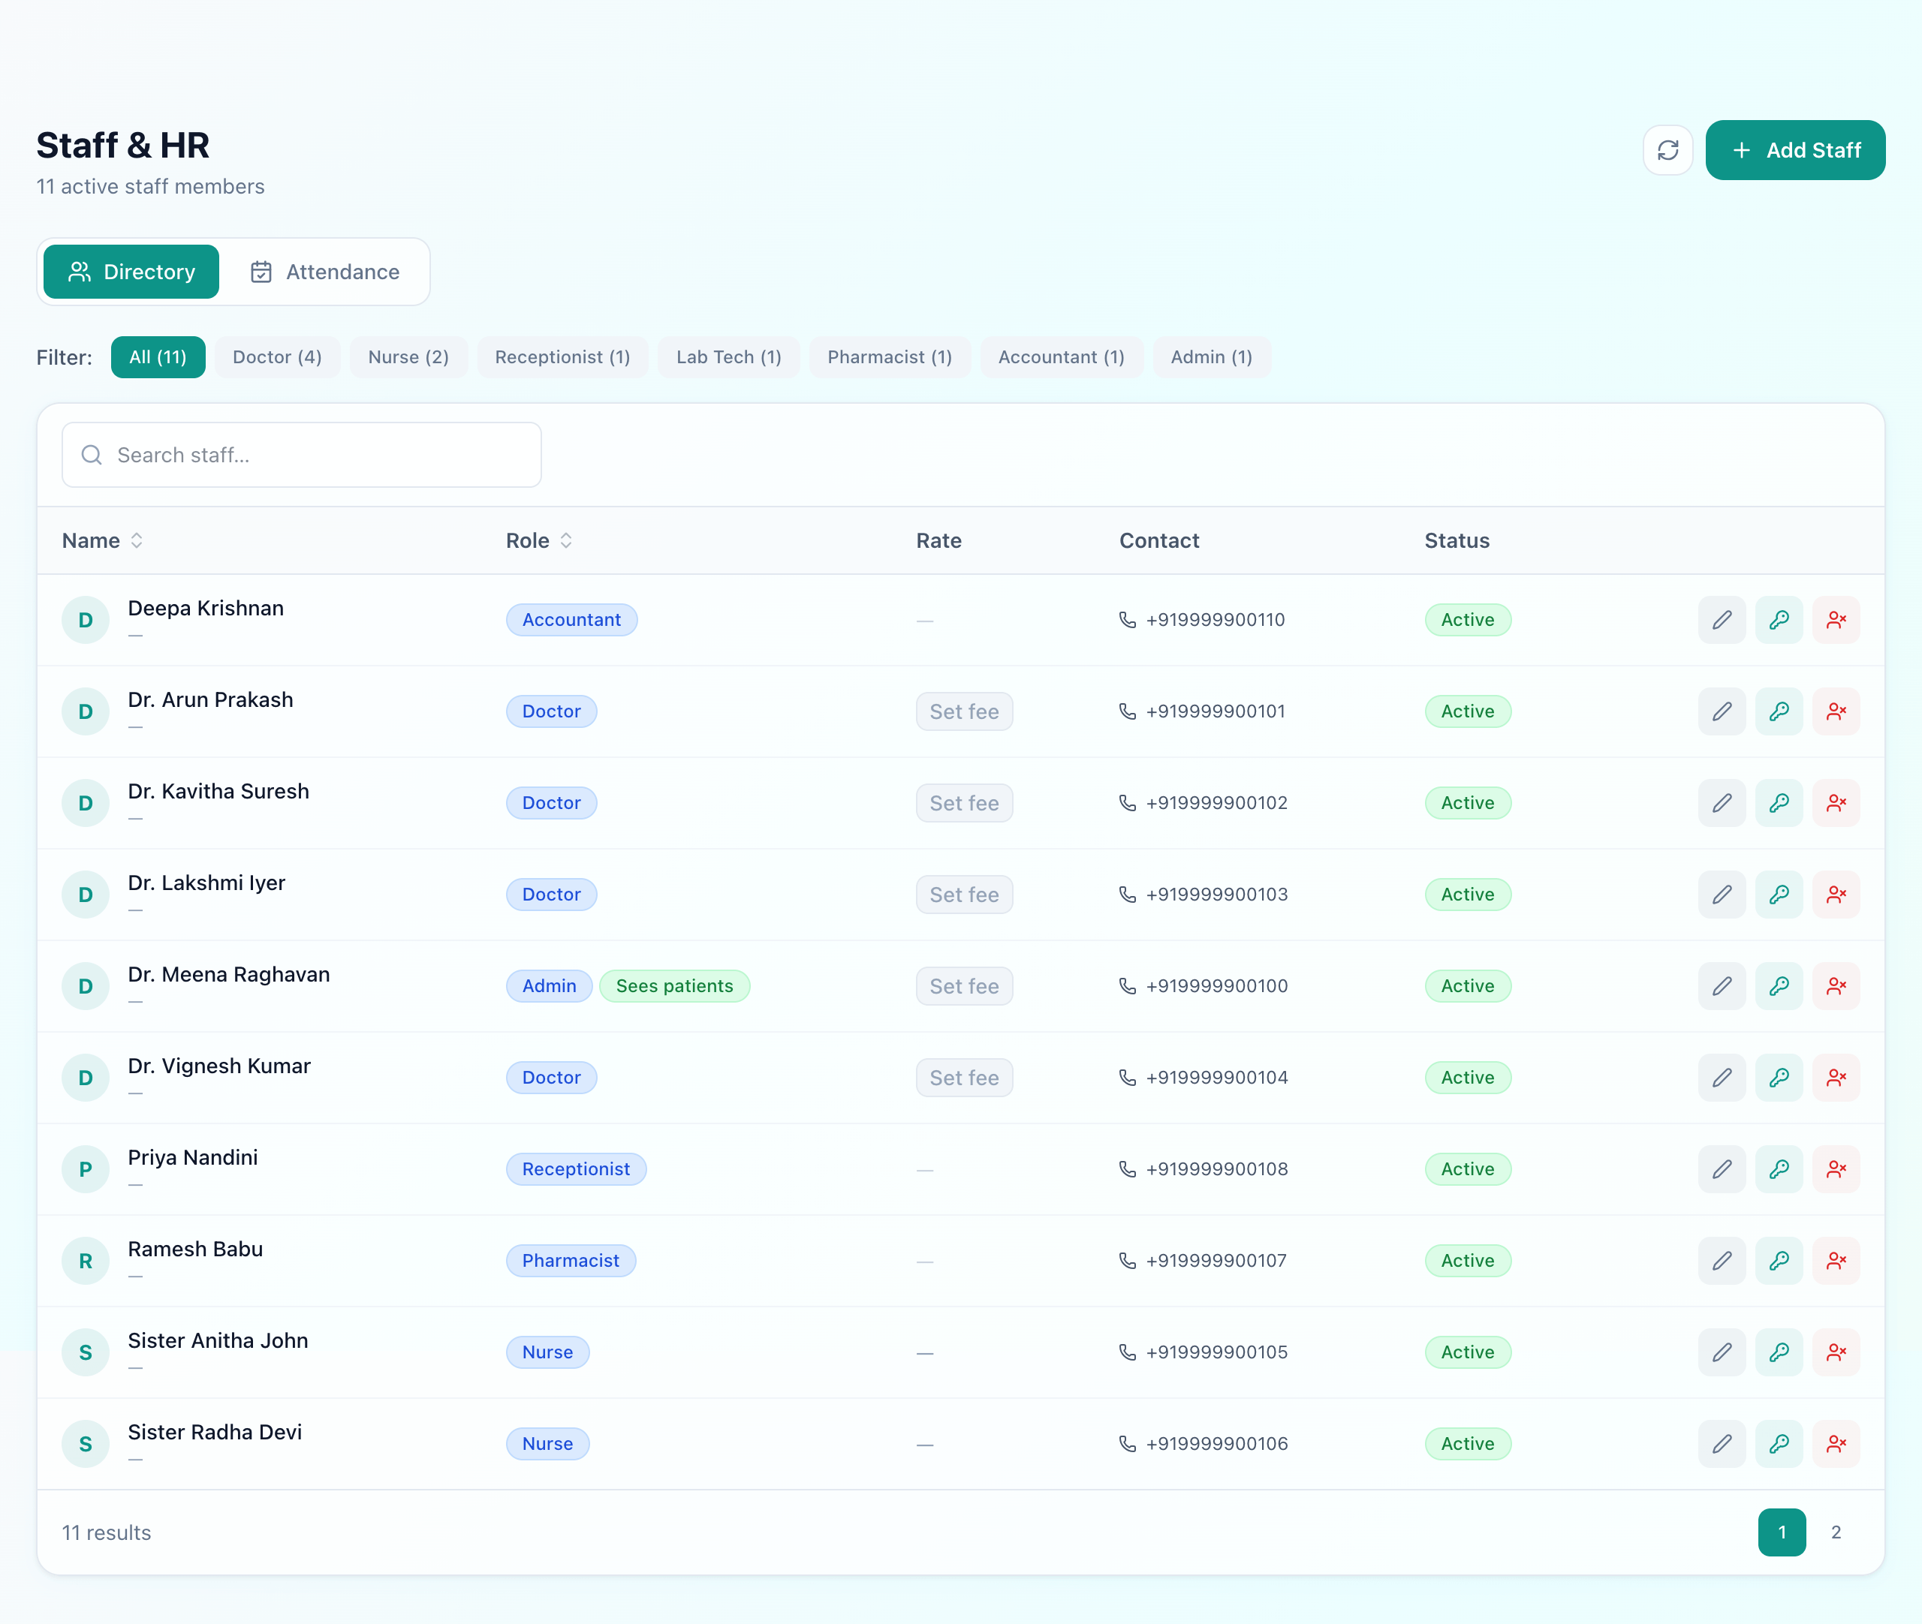Remove Dr. Vignesh Kumar with the red user icon

(x=1836, y=1077)
